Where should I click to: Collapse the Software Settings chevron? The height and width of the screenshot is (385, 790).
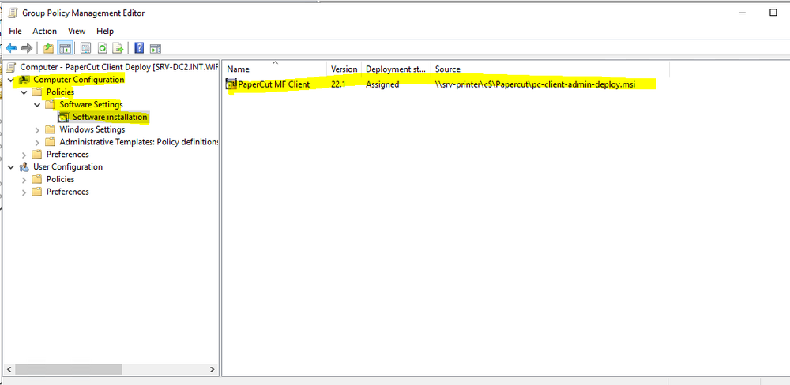(x=37, y=105)
